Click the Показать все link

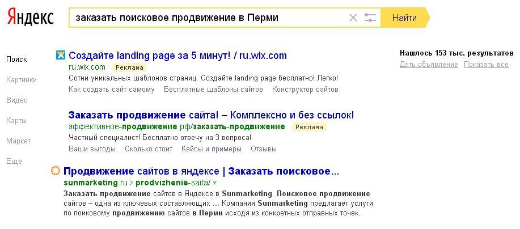[x=486, y=65]
